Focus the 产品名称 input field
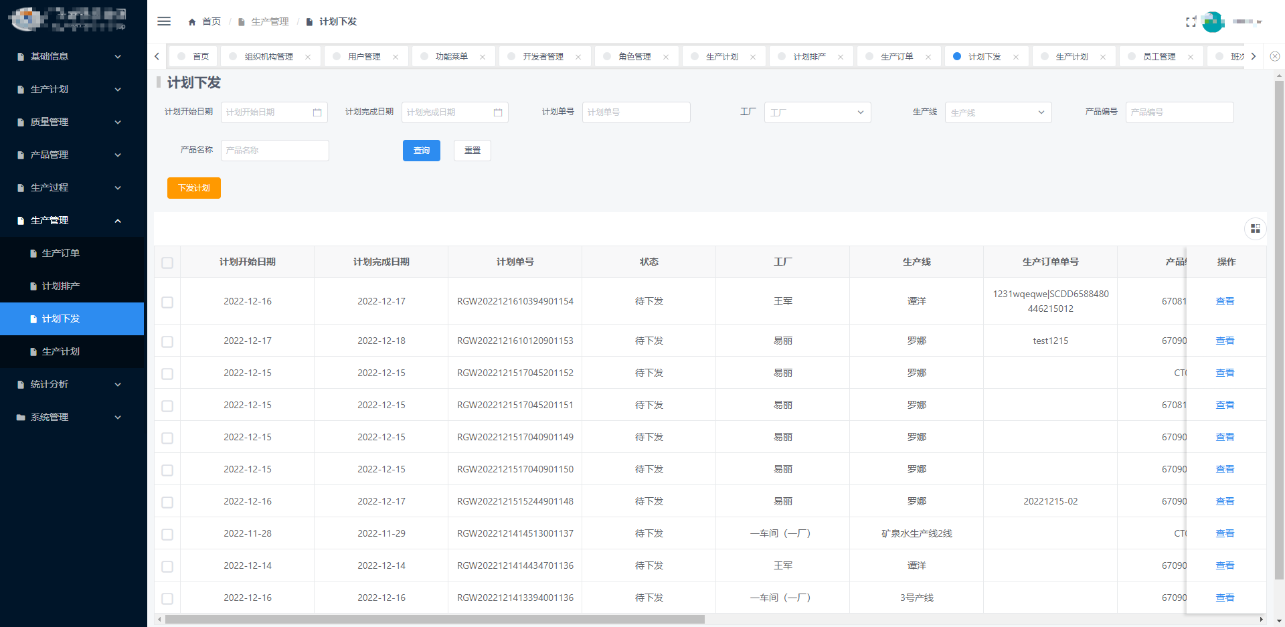This screenshot has height=627, width=1285. point(274,151)
